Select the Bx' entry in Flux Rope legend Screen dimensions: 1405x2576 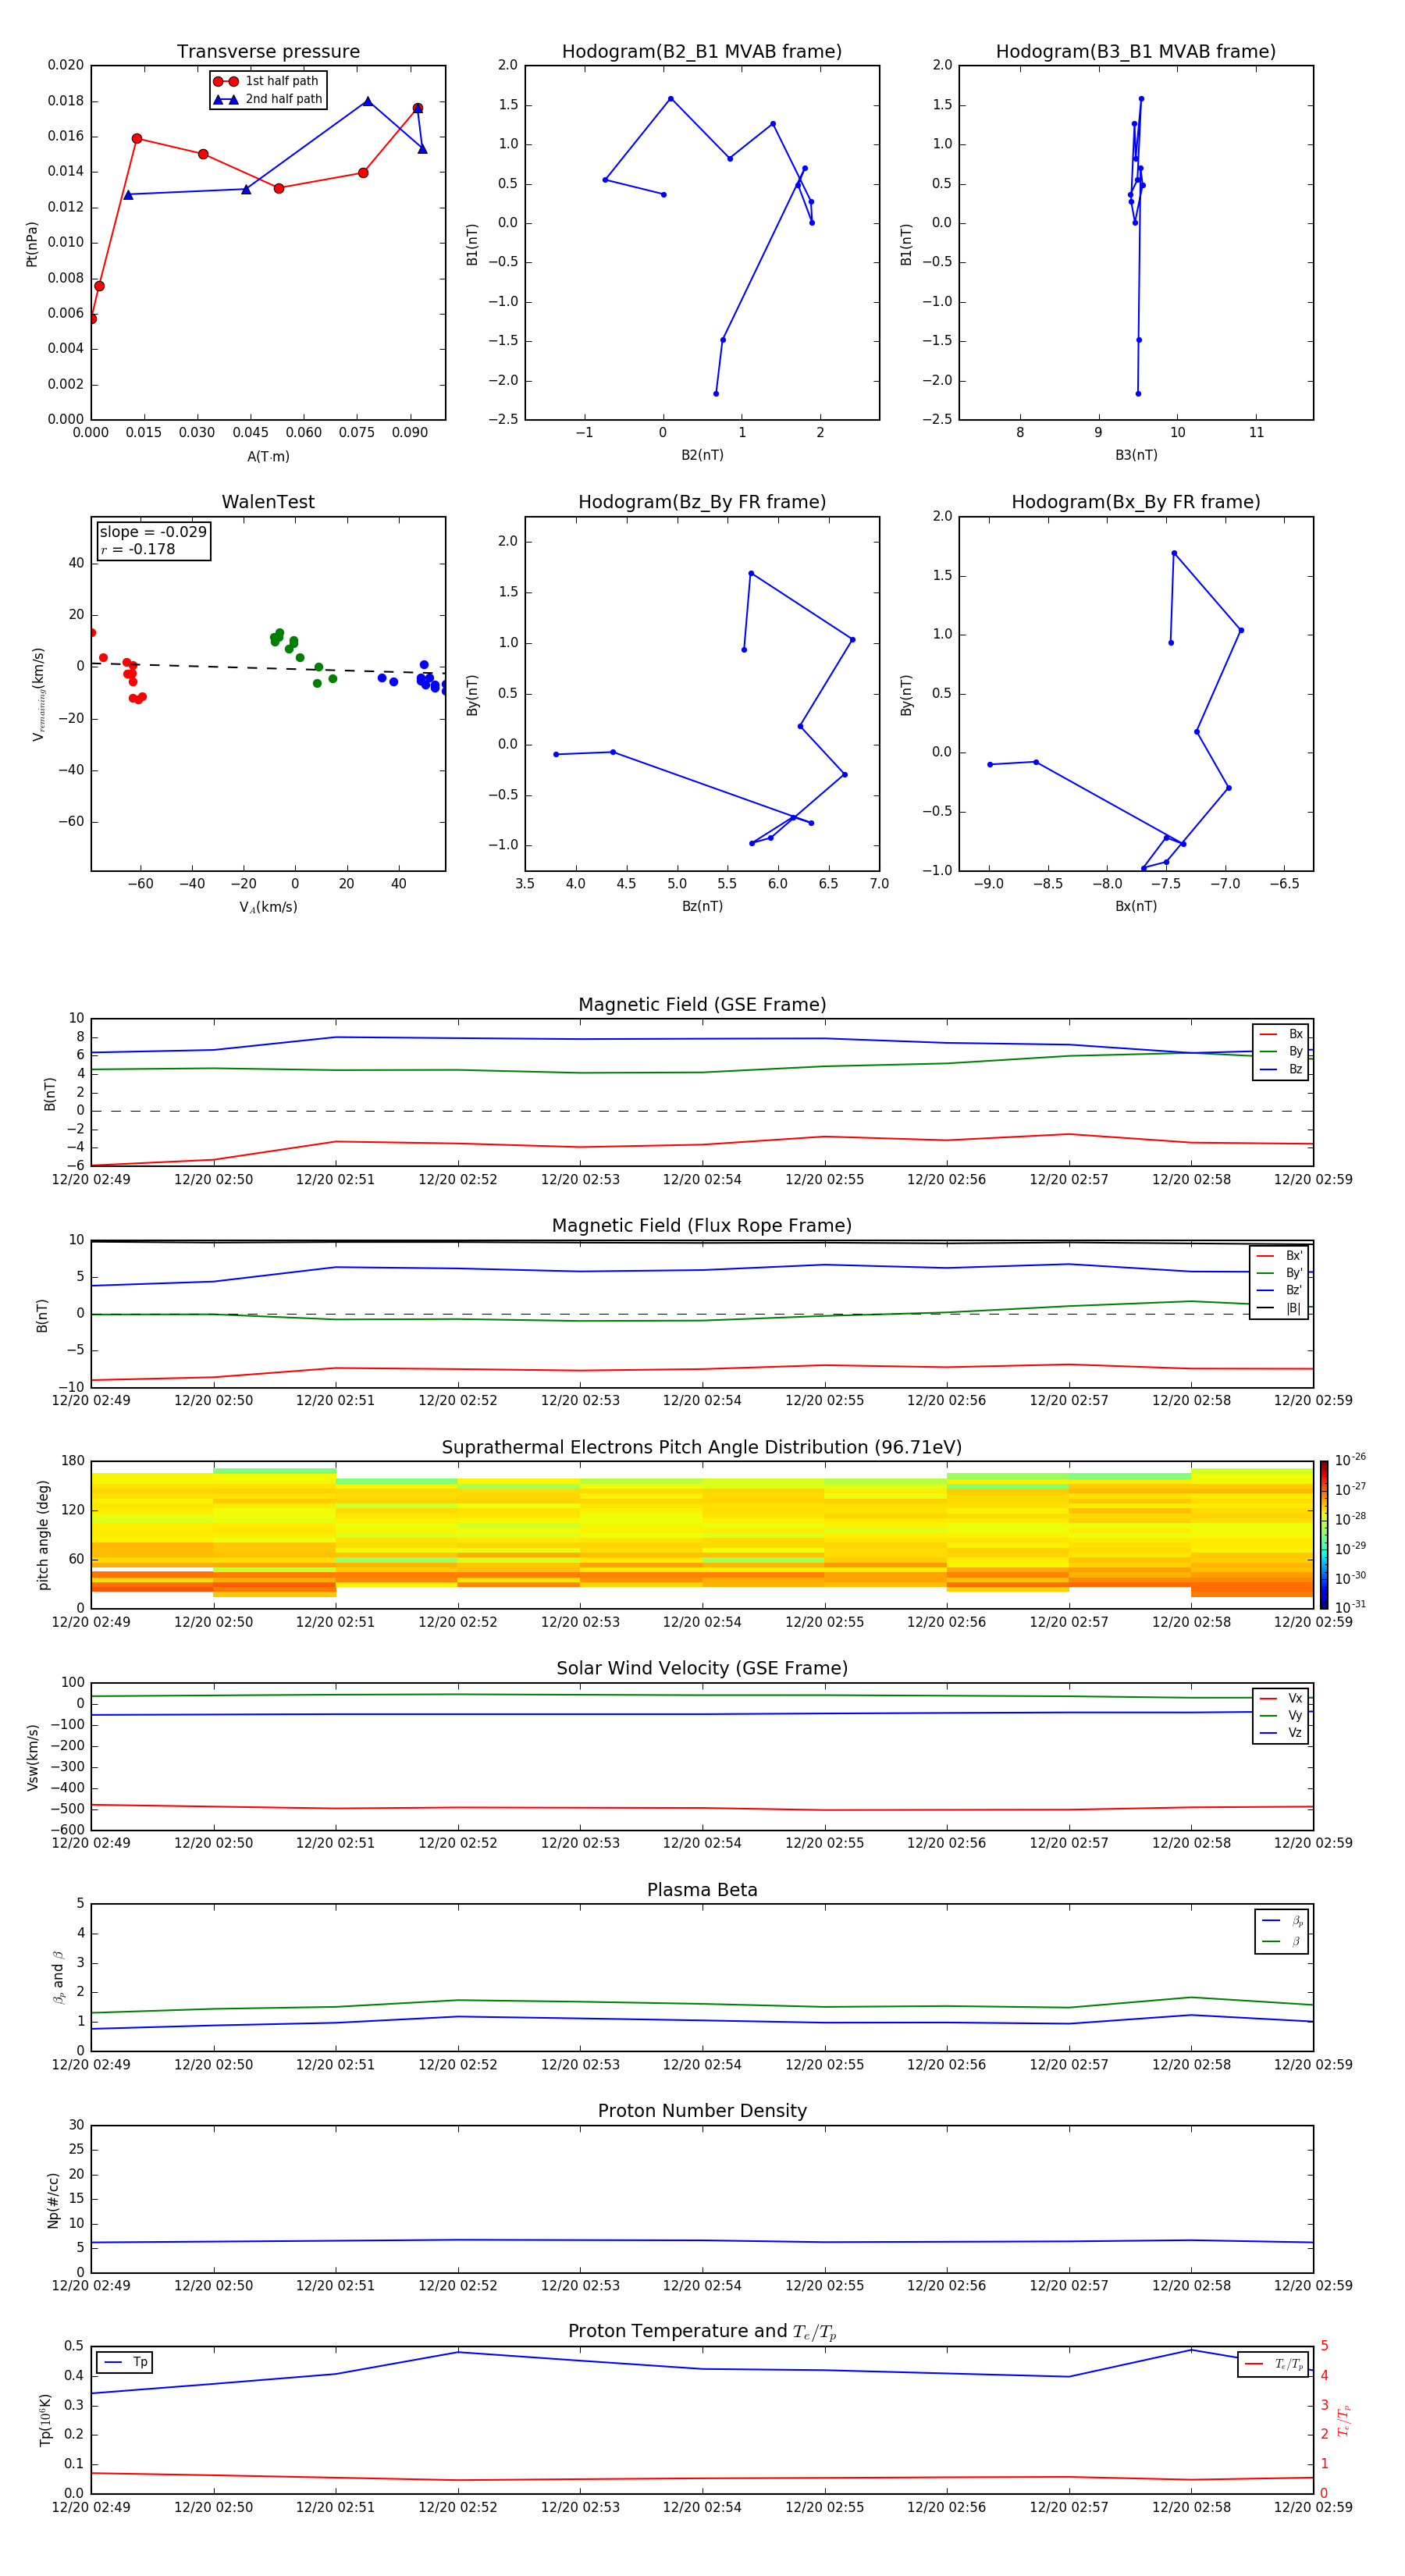coord(1279,1256)
